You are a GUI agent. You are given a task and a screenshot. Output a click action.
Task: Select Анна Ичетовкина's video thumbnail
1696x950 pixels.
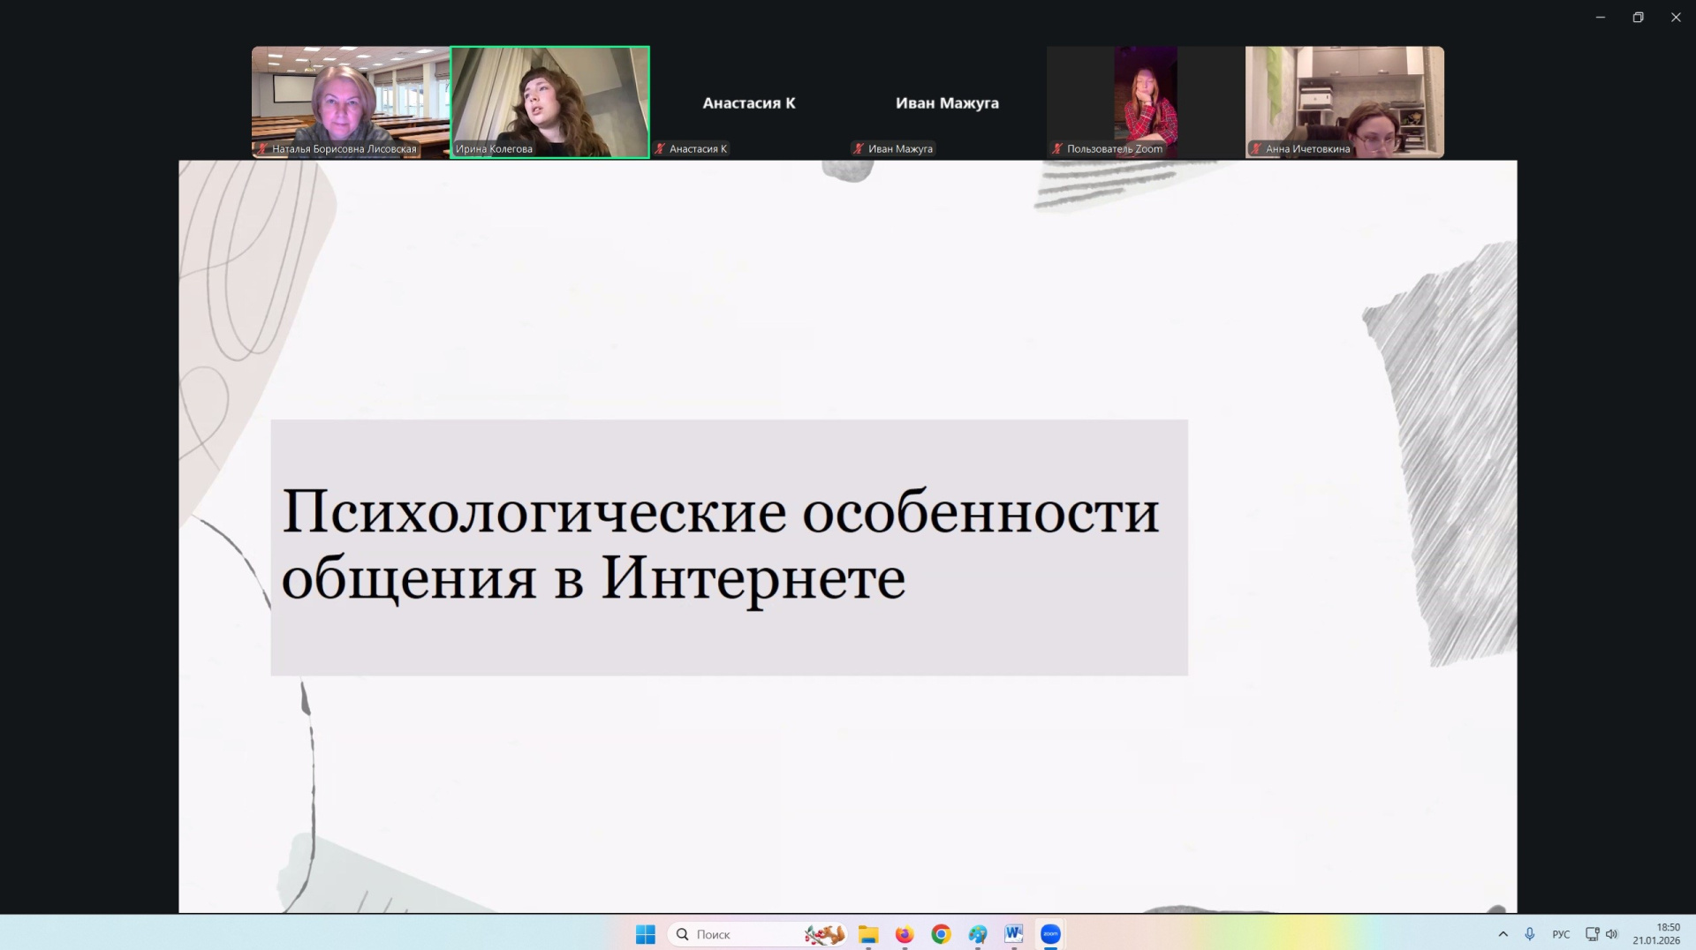click(x=1344, y=102)
